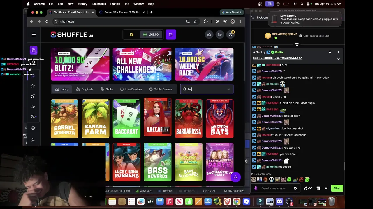Select the Lobby tab

[x=62, y=89]
